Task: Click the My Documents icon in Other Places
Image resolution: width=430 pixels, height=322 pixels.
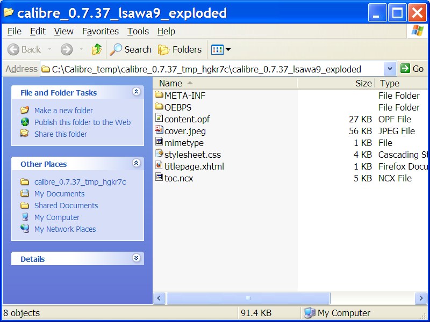Action: [x=25, y=193]
